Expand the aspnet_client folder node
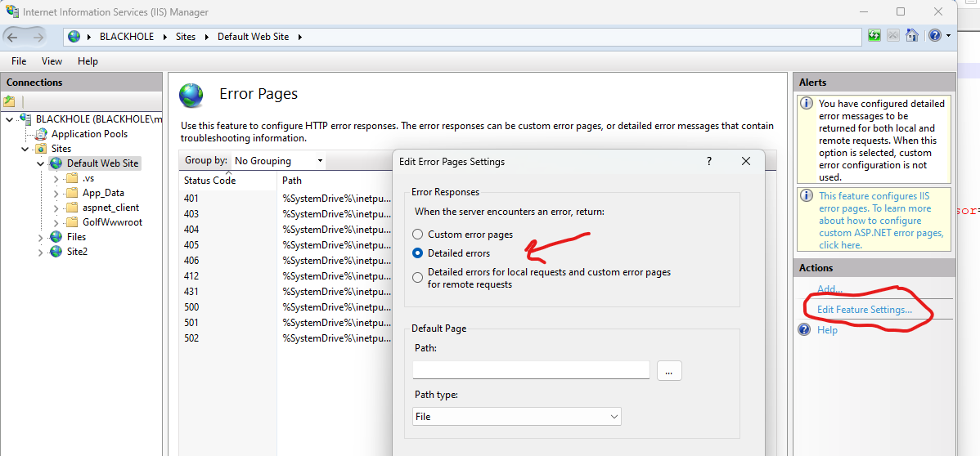 click(x=56, y=208)
